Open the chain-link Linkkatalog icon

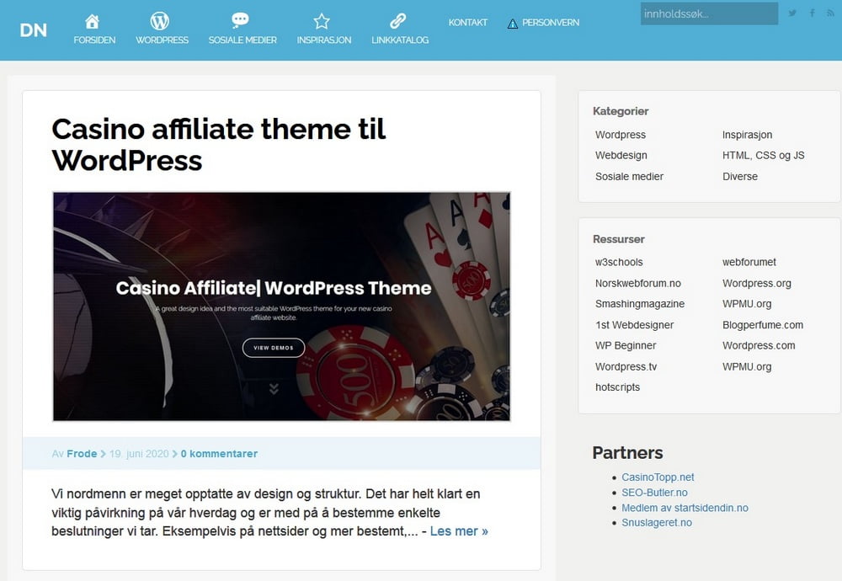click(x=398, y=21)
